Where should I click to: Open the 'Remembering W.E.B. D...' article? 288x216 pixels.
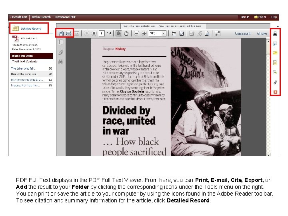pos(27,80)
